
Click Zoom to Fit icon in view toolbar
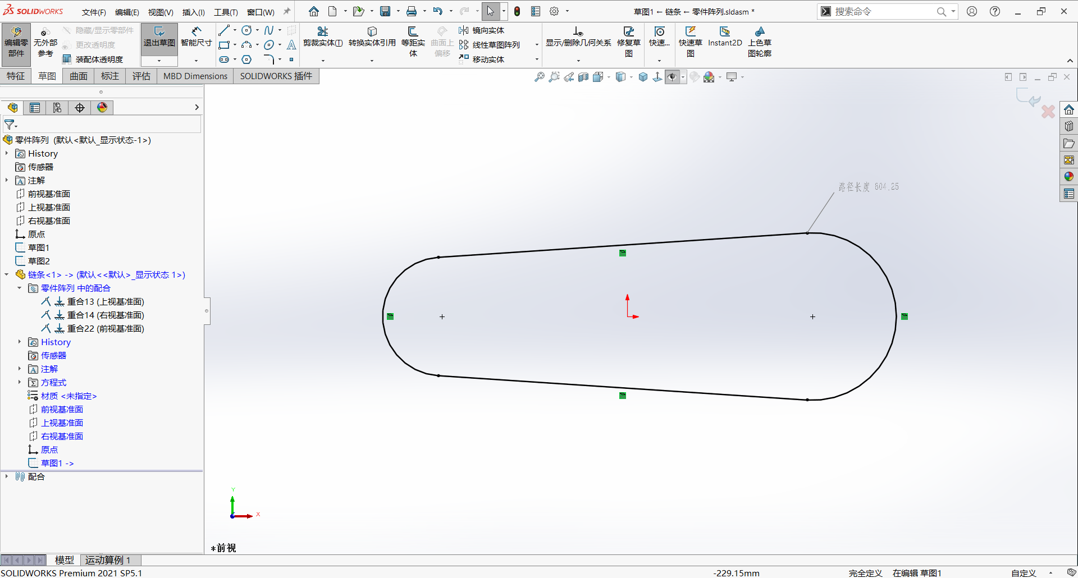tap(539, 77)
